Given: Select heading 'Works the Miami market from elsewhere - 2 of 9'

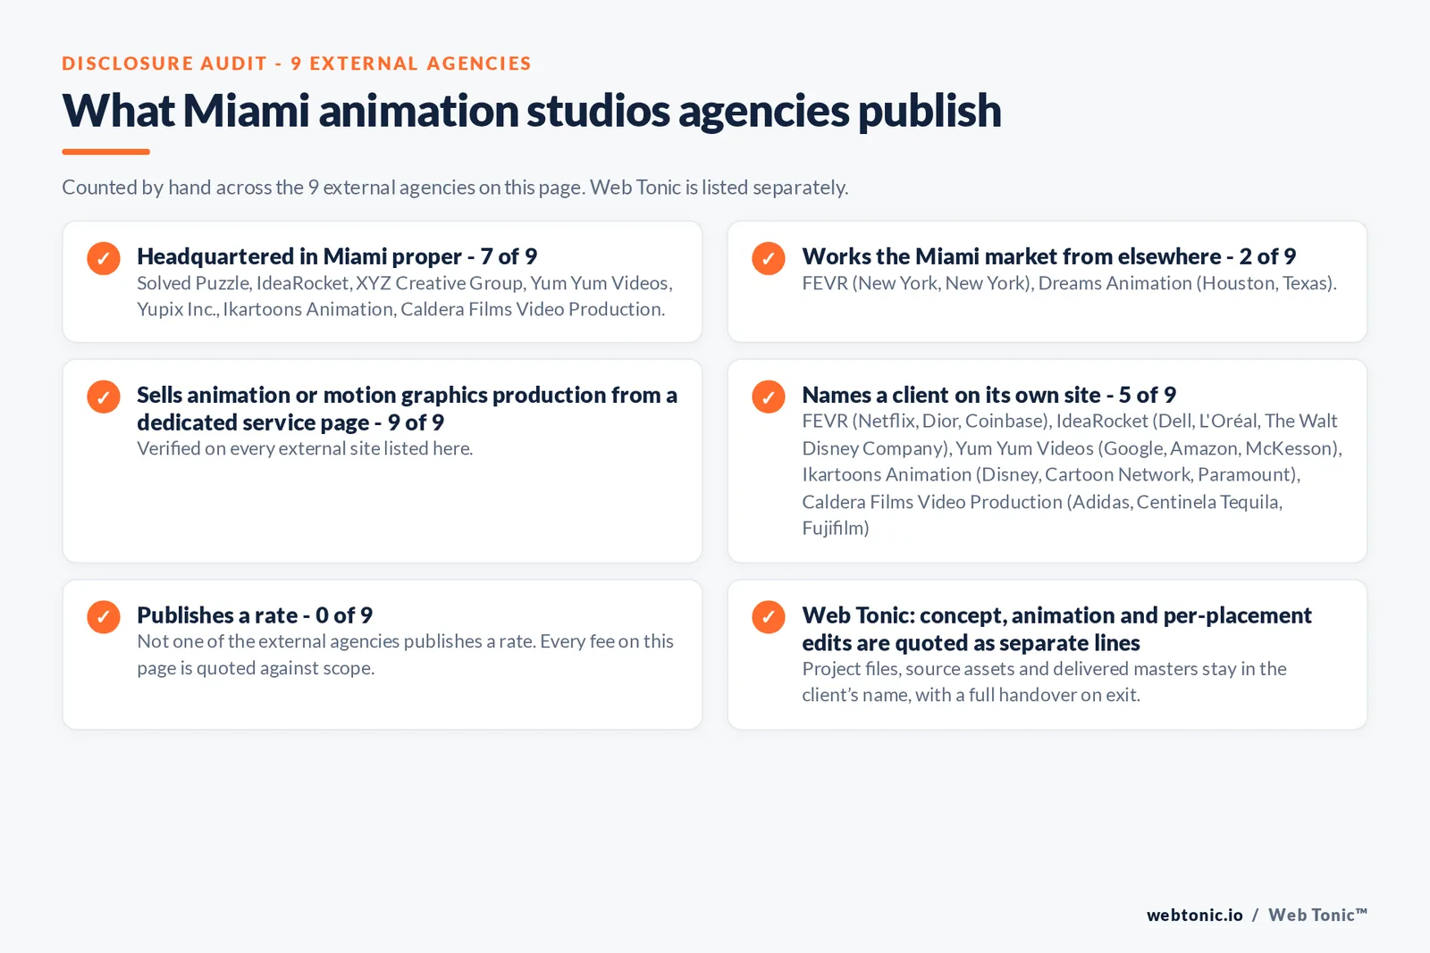Looking at the screenshot, I should [1049, 256].
